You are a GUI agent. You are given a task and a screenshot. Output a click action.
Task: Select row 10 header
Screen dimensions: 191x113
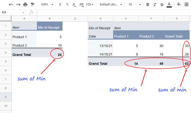(6, 106)
